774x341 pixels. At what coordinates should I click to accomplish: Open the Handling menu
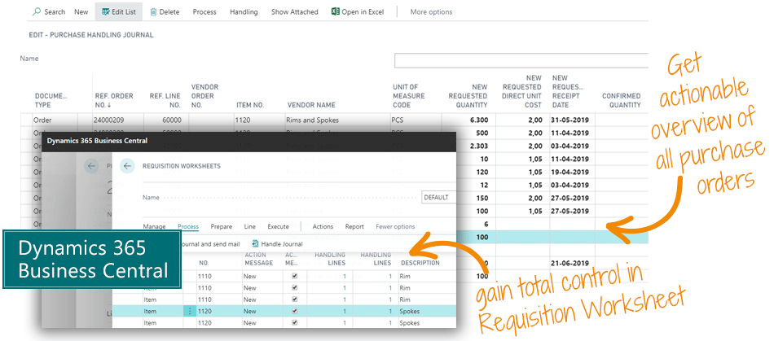click(x=244, y=12)
